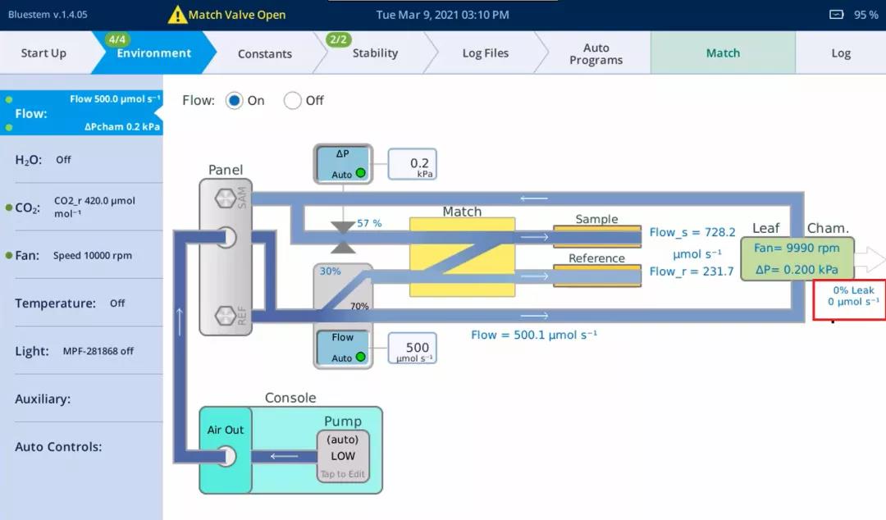Viewport: 886px width, 520px height.
Task: Toggle the ΔP Auto control box
Action: [343, 163]
